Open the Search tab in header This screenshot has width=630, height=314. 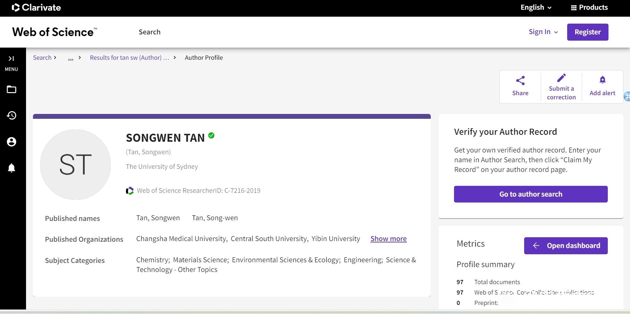pos(150,32)
